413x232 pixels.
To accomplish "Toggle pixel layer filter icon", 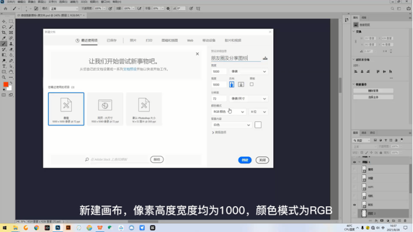I will (375, 140).
